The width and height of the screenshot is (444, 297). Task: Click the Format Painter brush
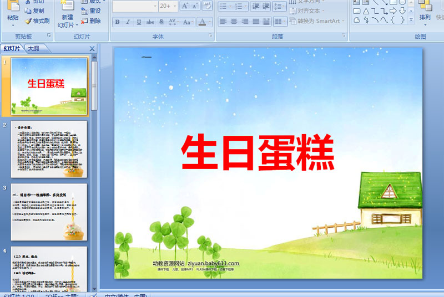coord(37,21)
